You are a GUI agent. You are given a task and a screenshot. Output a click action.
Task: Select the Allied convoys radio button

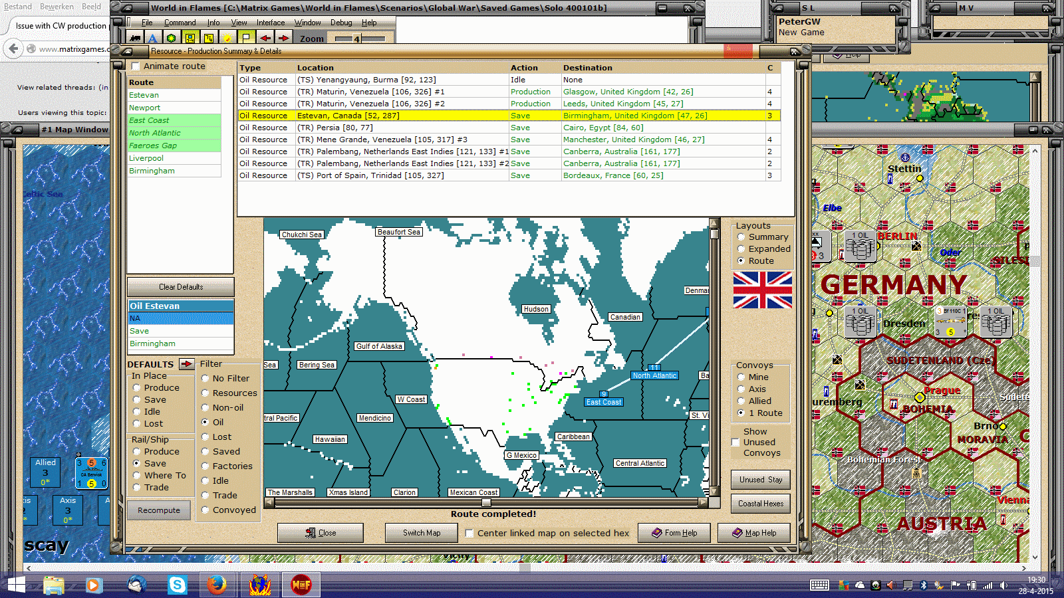point(741,401)
